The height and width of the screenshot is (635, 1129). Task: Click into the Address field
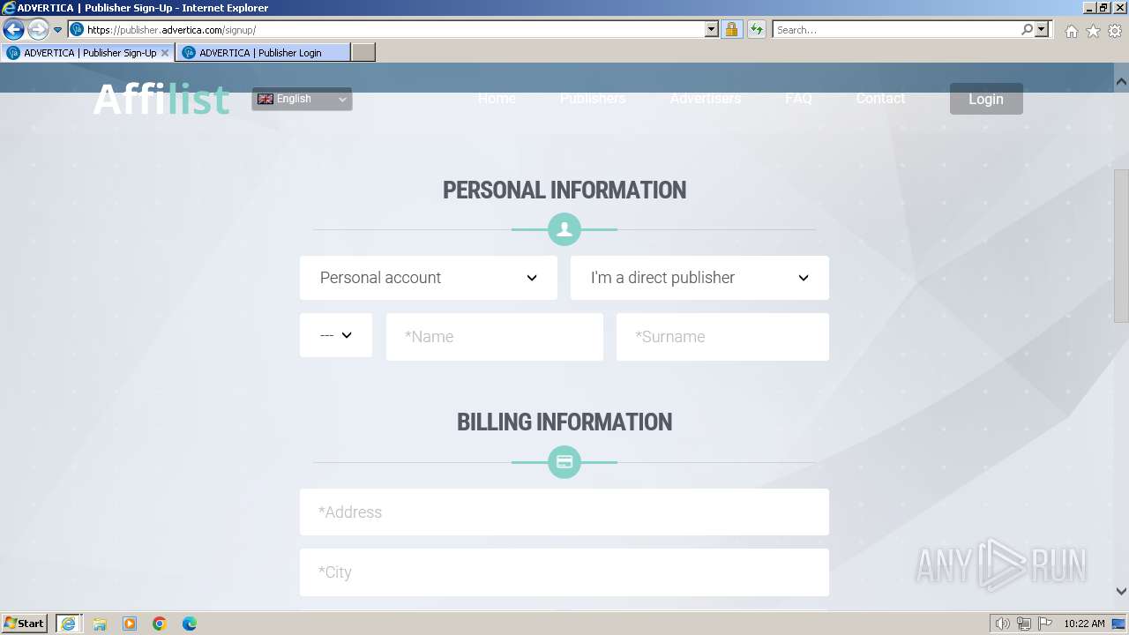pyautogui.click(x=564, y=512)
